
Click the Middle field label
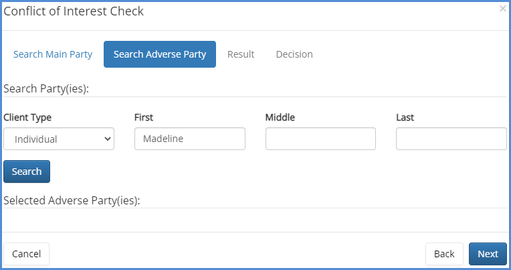(x=280, y=117)
